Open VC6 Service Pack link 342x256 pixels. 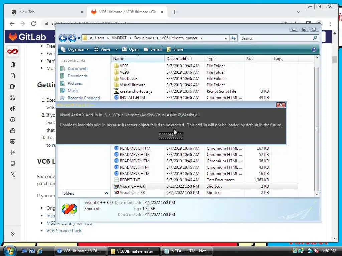(x=64, y=231)
